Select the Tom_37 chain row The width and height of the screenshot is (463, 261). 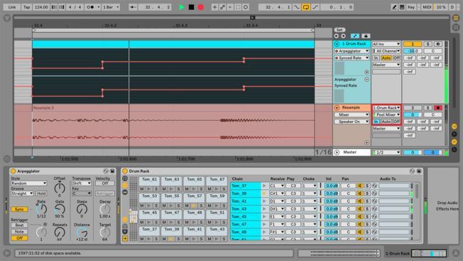[246, 186]
